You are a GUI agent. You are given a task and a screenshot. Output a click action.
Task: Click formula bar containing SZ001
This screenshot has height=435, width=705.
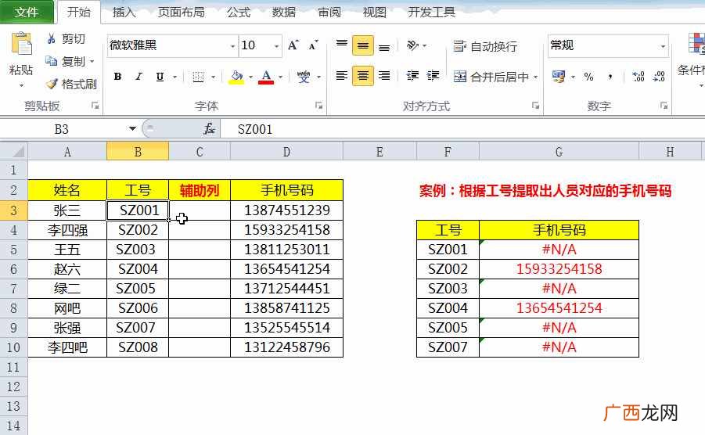(x=462, y=129)
